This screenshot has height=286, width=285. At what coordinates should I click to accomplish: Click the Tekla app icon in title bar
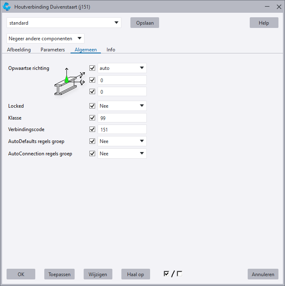click(7, 7)
